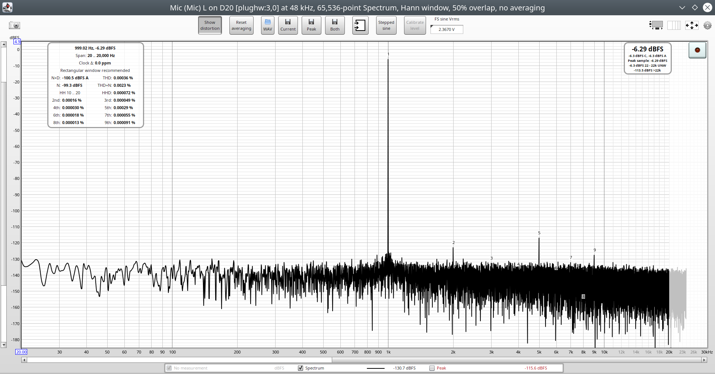Click the Spectrum line style sample
Screen dimensions: 715x374
pos(375,368)
